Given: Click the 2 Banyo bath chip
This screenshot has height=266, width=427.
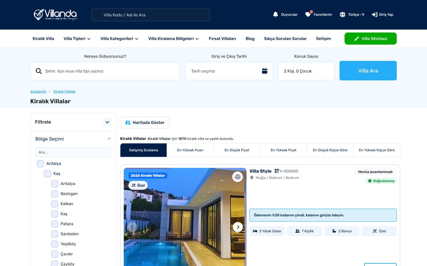Looking at the screenshot, I should [x=342, y=231].
